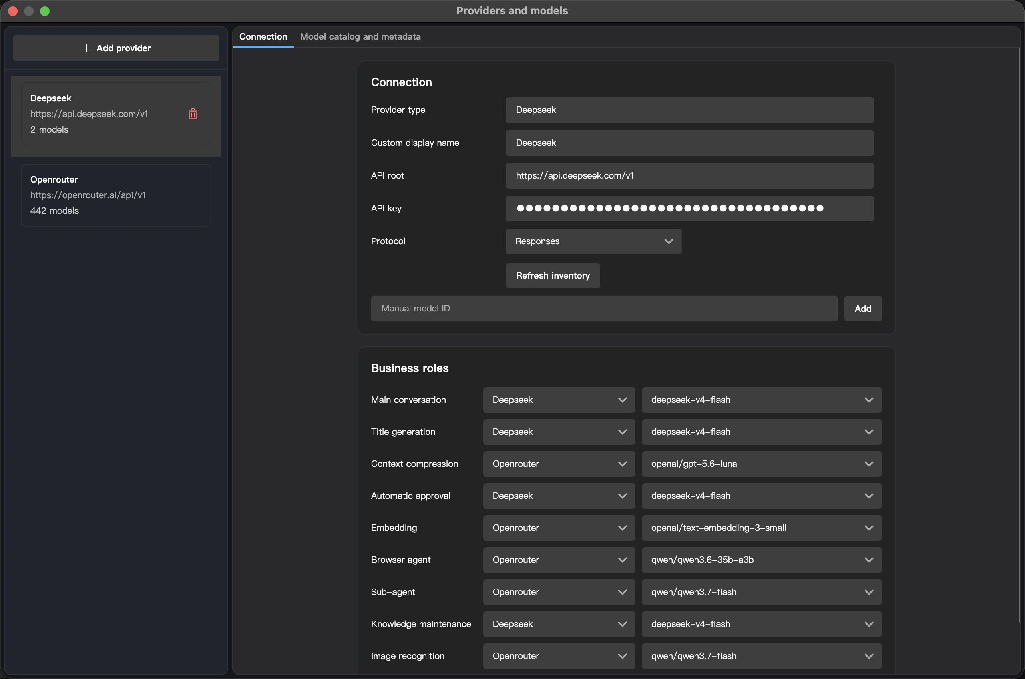1025x679 pixels.
Task: Select the Connection tab
Action: 263,36
